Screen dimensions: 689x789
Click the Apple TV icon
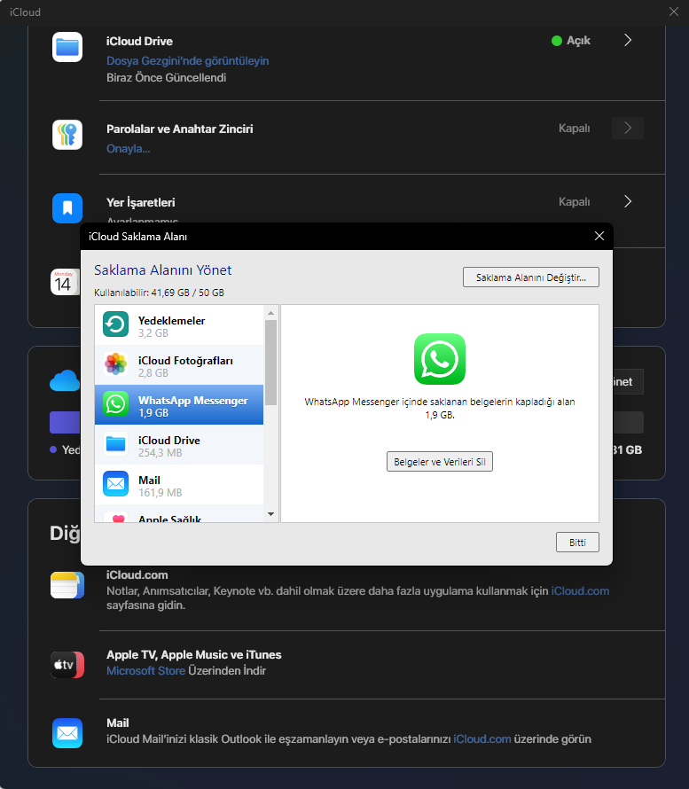click(x=67, y=665)
